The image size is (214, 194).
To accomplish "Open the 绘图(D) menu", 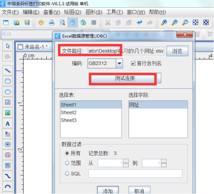I will pos(73,12).
